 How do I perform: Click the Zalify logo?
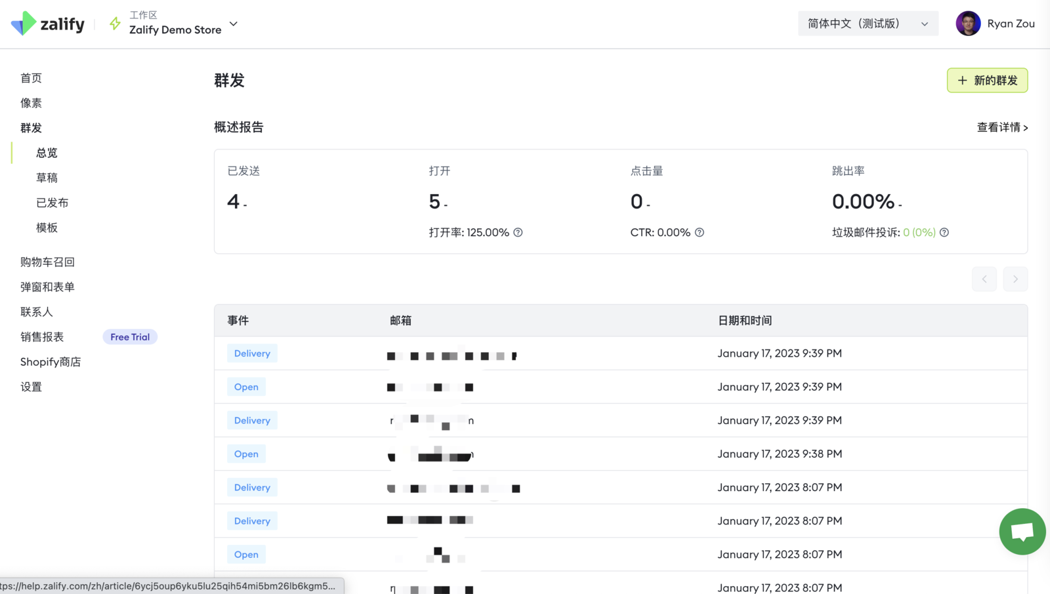(48, 24)
